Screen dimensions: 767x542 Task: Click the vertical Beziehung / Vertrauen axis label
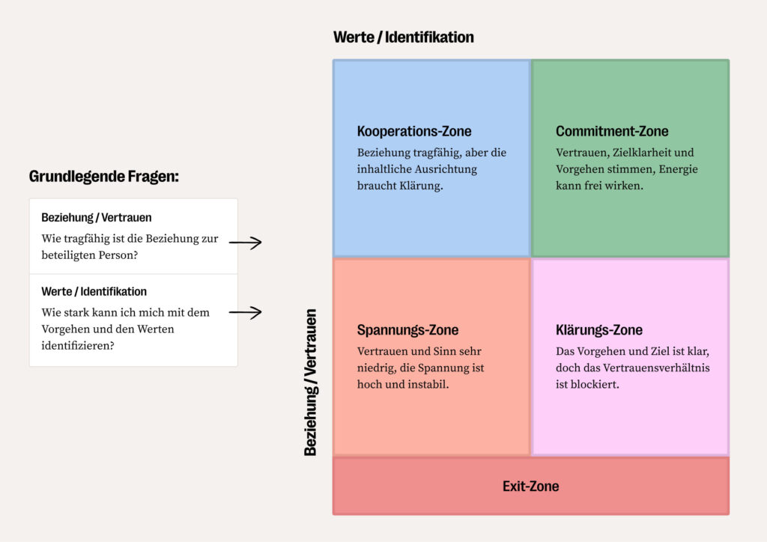(311, 383)
